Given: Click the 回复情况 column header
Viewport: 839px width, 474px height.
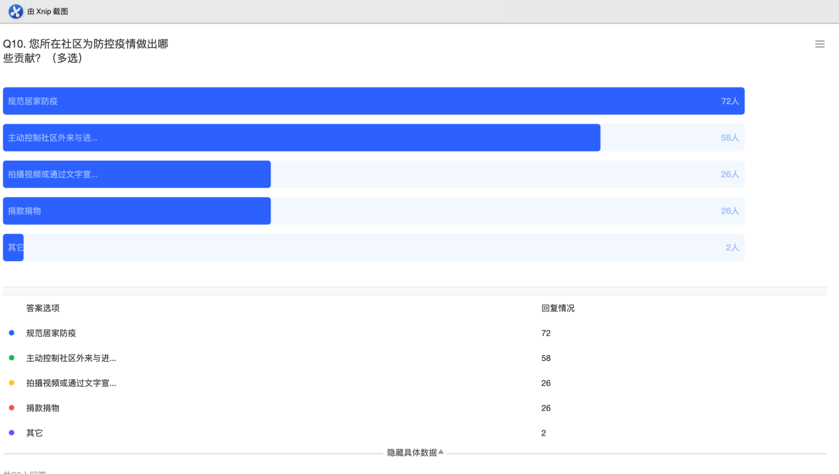Looking at the screenshot, I should (x=558, y=308).
